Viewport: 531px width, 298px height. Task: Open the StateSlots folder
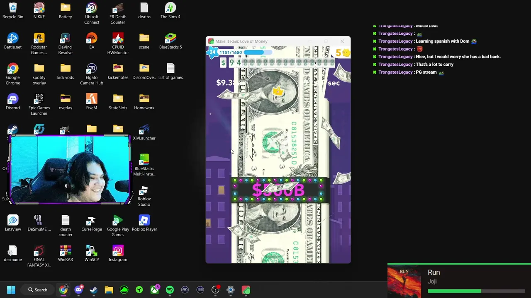118,102
